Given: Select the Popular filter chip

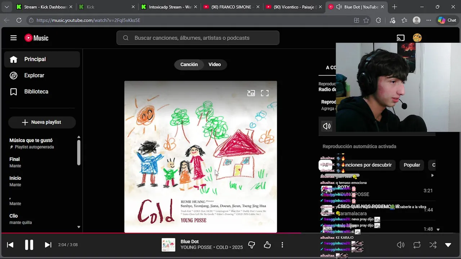Looking at the screenshot, I should 412,165.
